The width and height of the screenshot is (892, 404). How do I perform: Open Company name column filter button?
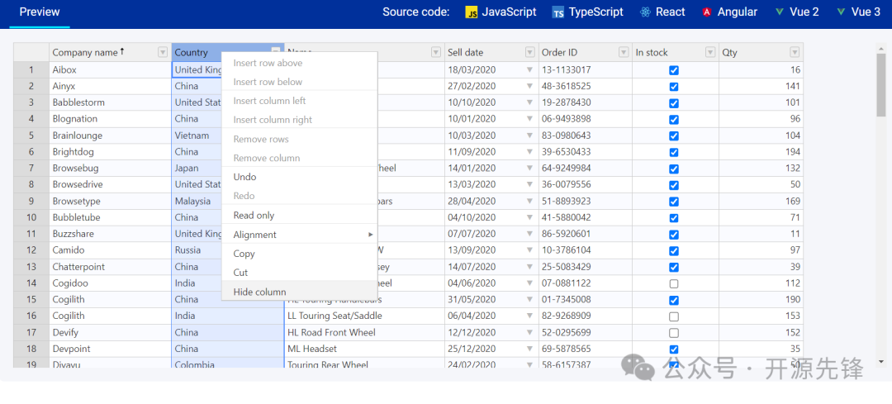(x=163, y=53)
